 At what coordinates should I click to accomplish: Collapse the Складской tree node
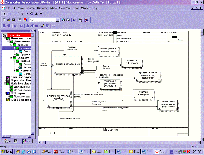(12, 57)
